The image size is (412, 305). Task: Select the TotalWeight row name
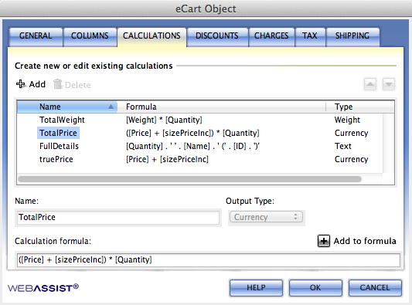(x=62, y=120)
